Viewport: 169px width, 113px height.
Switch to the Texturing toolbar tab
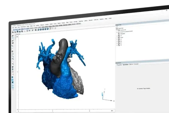coord(65,25)
